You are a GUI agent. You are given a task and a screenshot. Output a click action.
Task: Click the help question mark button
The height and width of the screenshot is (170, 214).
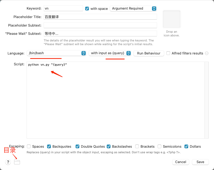[x=8, y=162]
